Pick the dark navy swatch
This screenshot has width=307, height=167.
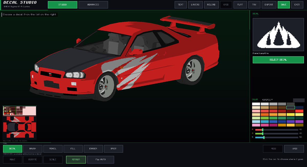[x=299, y=108]
